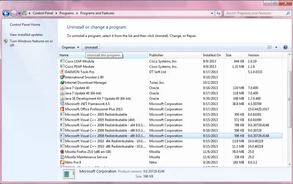Click the Control Panel icon in address bar
Image resolution: width=293 pixels, height=184 pixels.
pyautogui.click(x=25, y=13)
